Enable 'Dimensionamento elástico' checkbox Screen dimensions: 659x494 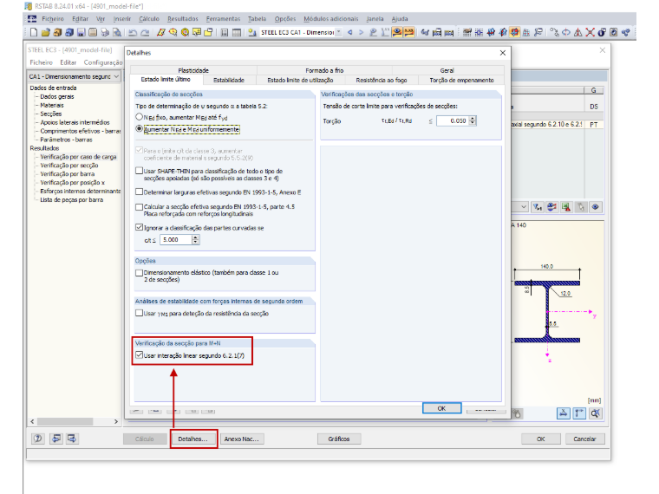139,273
